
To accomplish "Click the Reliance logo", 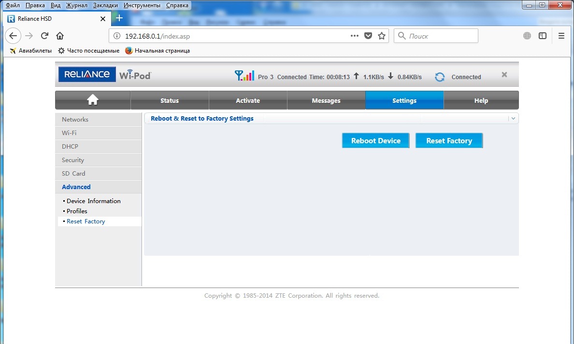I will point(87,74).
